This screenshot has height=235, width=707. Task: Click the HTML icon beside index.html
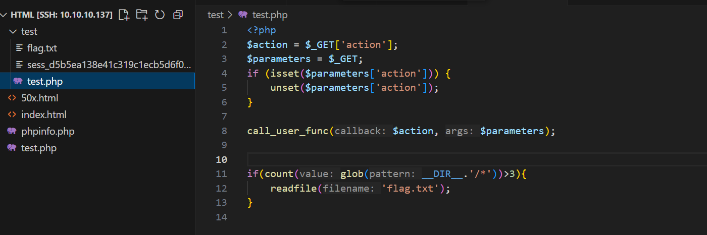(12, 114)
